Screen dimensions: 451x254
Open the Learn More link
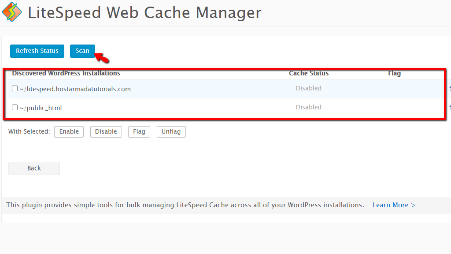click(x=394, y=205)
